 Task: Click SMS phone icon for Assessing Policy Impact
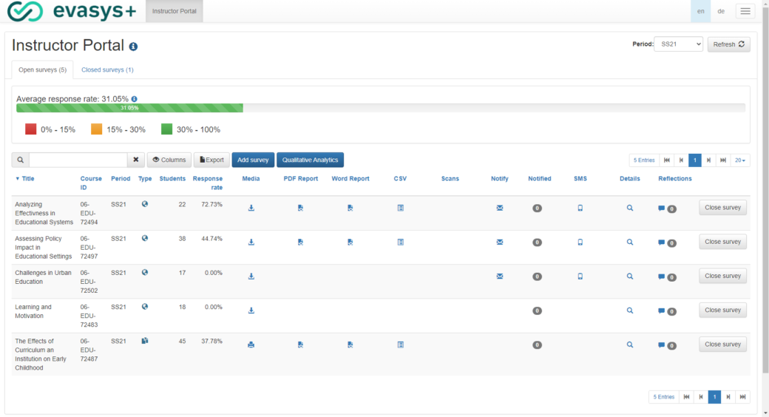point(580,242)
